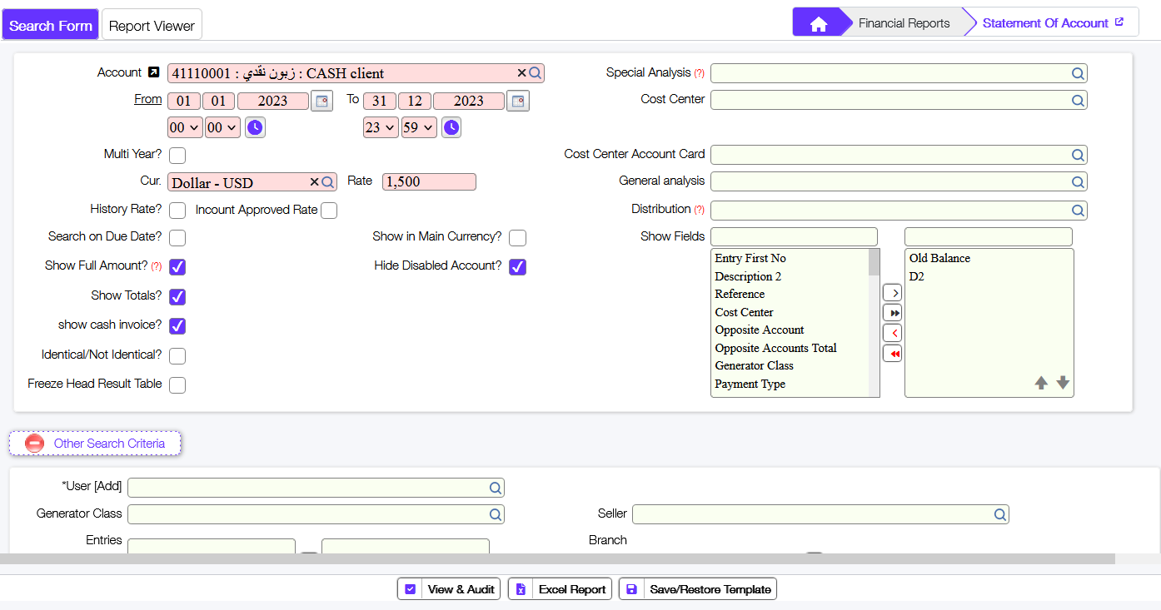Move selected field right with single arrow
The height and width of the screenshot is (610, 1161).
(x=892, y=293)
